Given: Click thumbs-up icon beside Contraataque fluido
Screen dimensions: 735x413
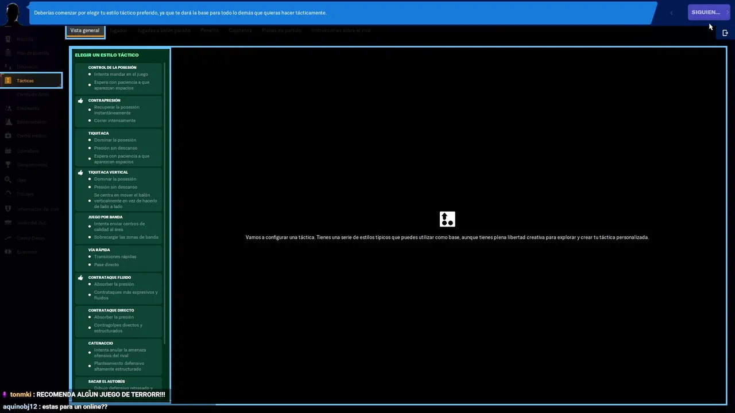Looking at the screenshot, I should point(80,278).
